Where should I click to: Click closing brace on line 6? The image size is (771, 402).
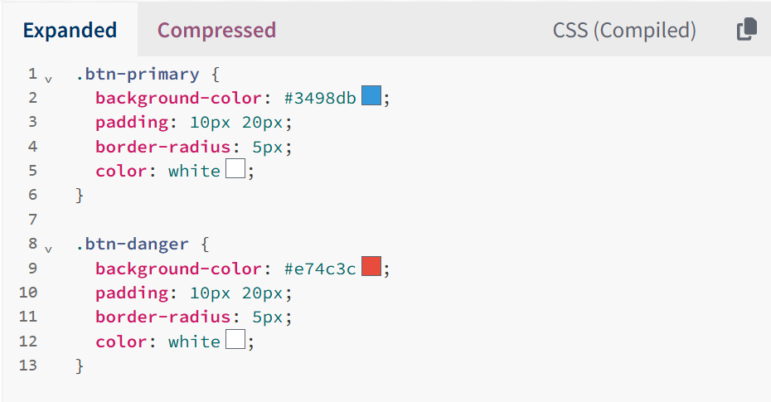(x=80, y=196)
